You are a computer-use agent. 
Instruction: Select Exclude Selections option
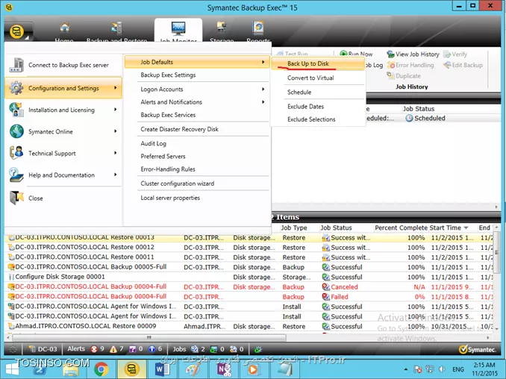pos(311,119)
